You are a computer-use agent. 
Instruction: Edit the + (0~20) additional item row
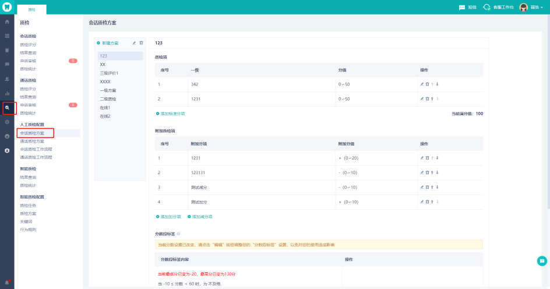pyautogui.click(x=422, y=158)
